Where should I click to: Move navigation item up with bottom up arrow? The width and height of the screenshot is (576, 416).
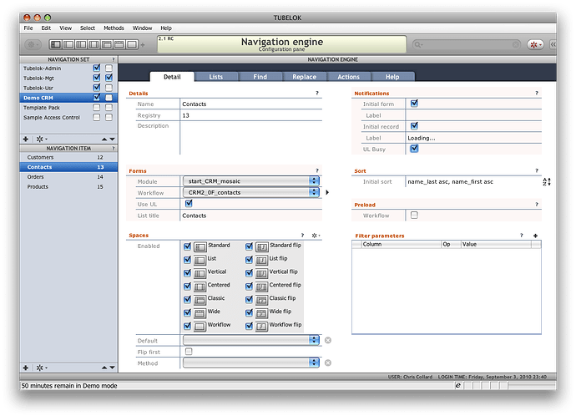tap(104, 368)
